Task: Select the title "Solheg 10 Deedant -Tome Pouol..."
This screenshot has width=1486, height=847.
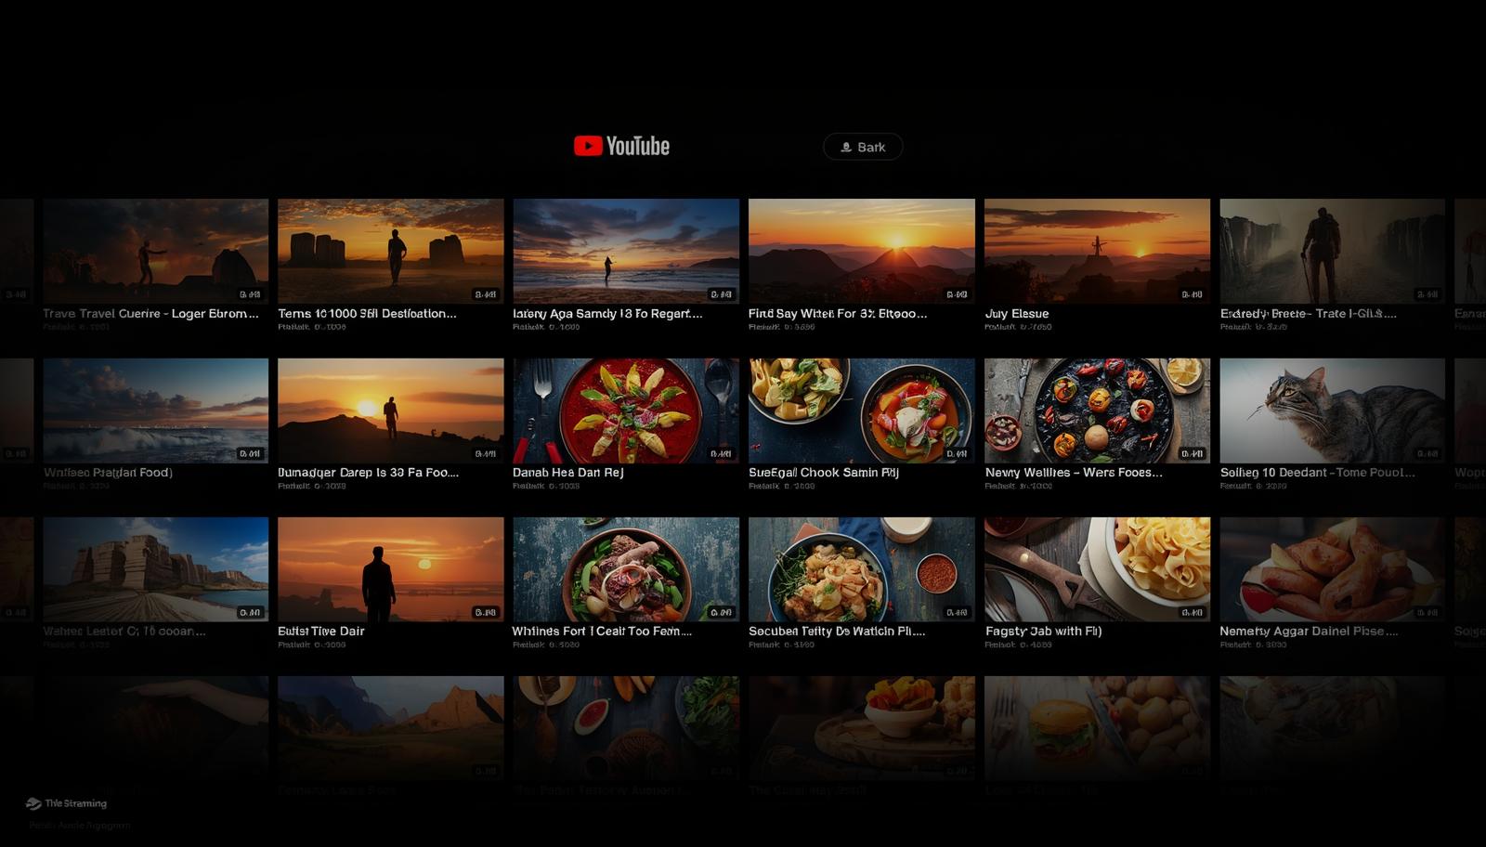Action: coord(1318,473)
